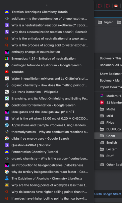Click AUS-e-TUTE icon beside Fermentation Chemistry Tutorial
Image resolution: width=122 pixels, height=203 pixels.
(x=7, y=152)
